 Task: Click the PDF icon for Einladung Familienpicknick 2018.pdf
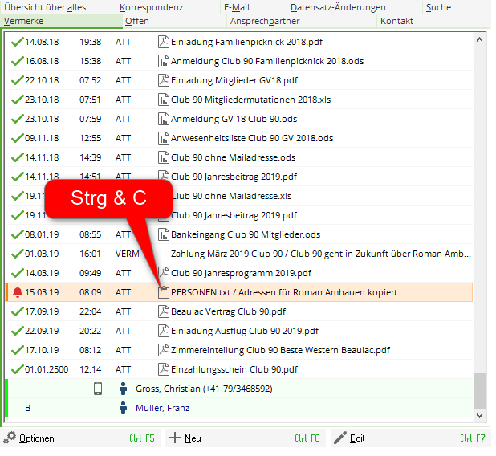(164, 42)
